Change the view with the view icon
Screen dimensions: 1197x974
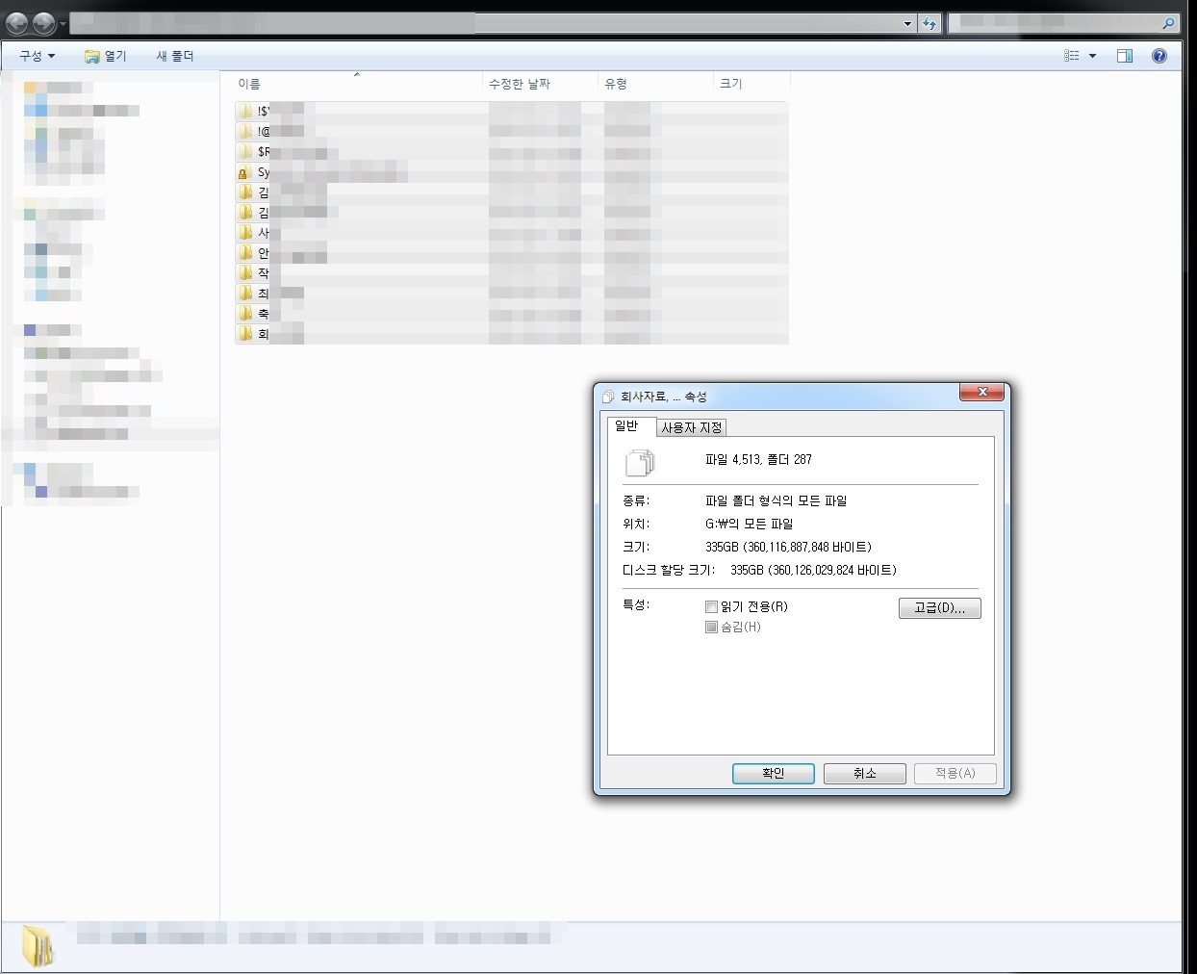[1072, 56]
